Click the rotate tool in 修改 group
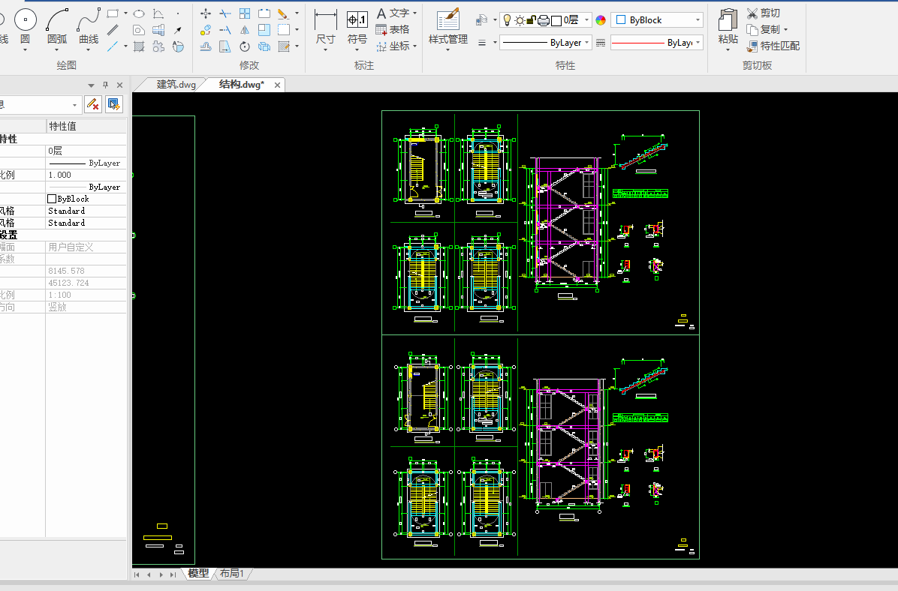The width and height of the screenshot is (898, 591). (245, 46)
